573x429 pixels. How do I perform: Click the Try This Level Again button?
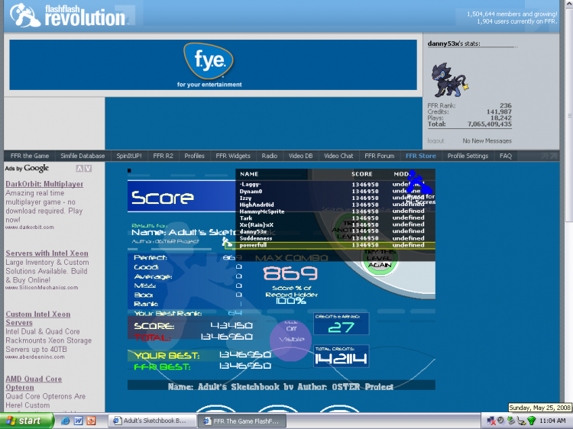(x=380, y=259)
